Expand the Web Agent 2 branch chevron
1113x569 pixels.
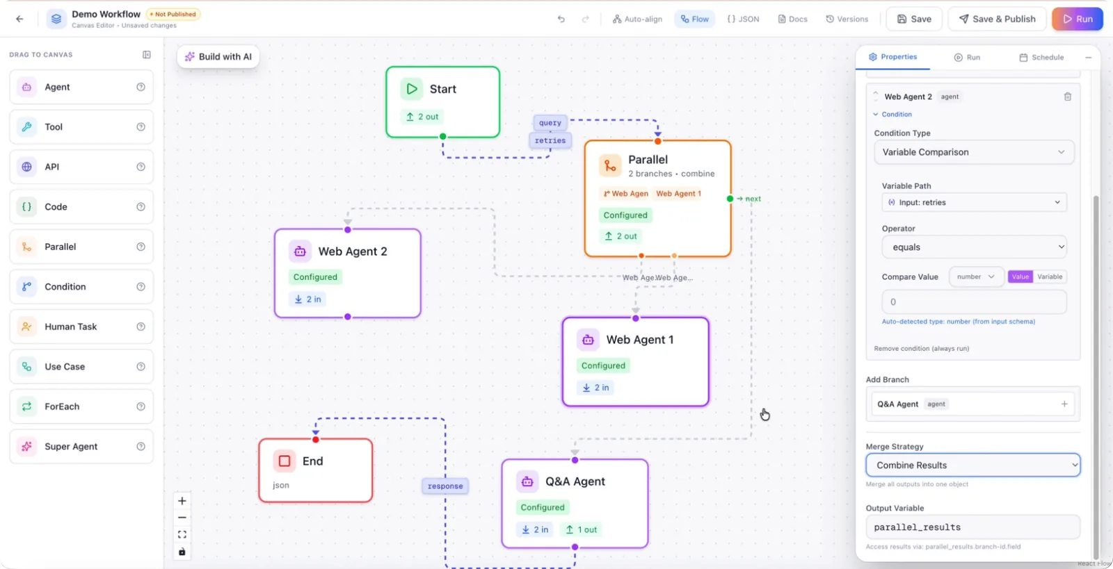pos(876,96)
